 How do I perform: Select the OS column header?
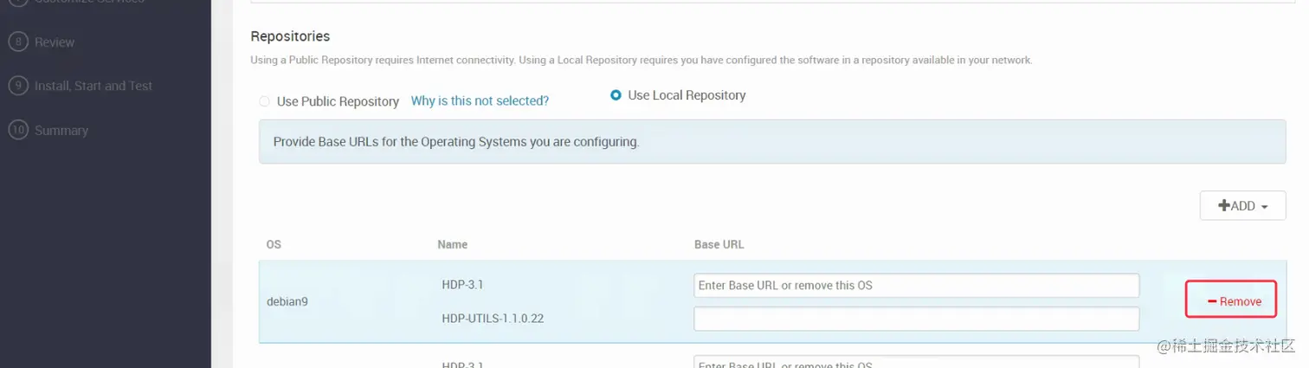[274, 244]
